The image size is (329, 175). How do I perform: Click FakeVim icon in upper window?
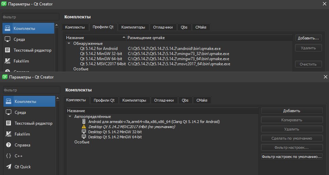8,61
